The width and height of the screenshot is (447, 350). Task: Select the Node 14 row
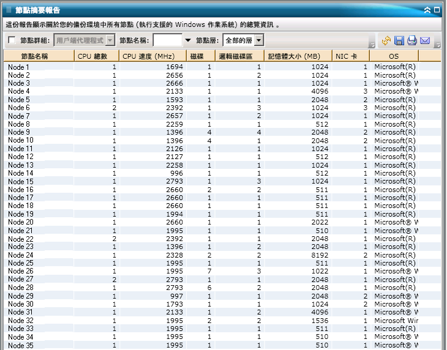click(x=222, y=173)
